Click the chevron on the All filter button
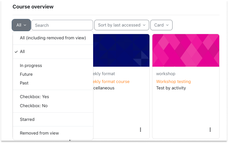228x143 pixels. tap(25, 25)
